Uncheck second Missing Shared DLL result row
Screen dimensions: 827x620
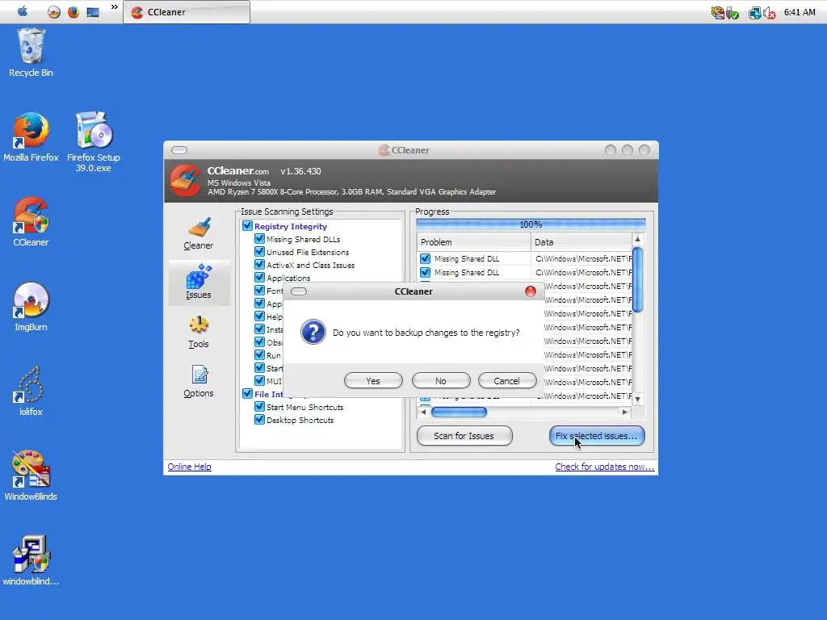(x=425, y=272)
